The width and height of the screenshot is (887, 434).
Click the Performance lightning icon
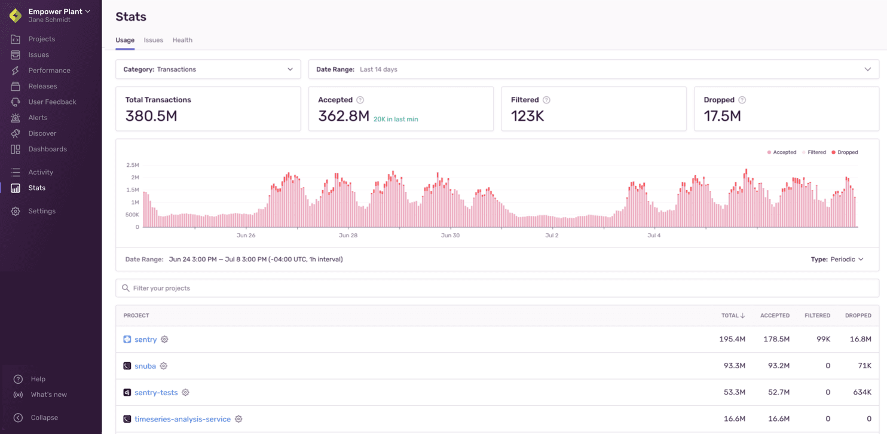coord(16,71)
